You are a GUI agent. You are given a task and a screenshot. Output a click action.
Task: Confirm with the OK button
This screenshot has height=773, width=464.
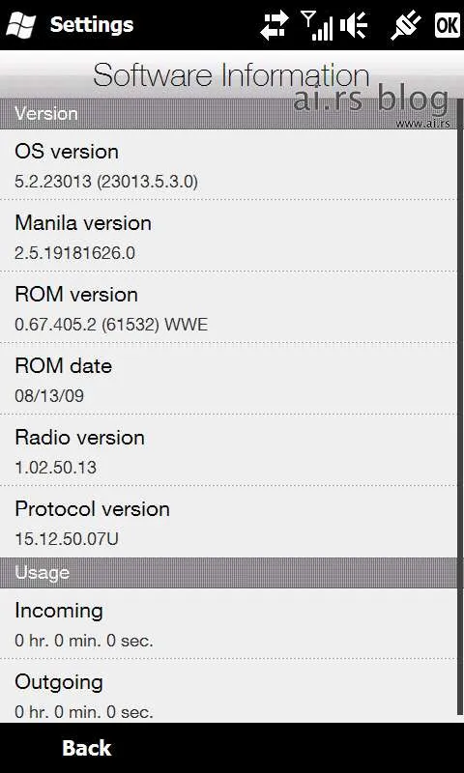(448, 25)
